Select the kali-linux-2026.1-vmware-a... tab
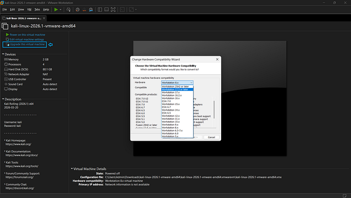The height and width of the screenshot is (198, 351). point(24,18)
